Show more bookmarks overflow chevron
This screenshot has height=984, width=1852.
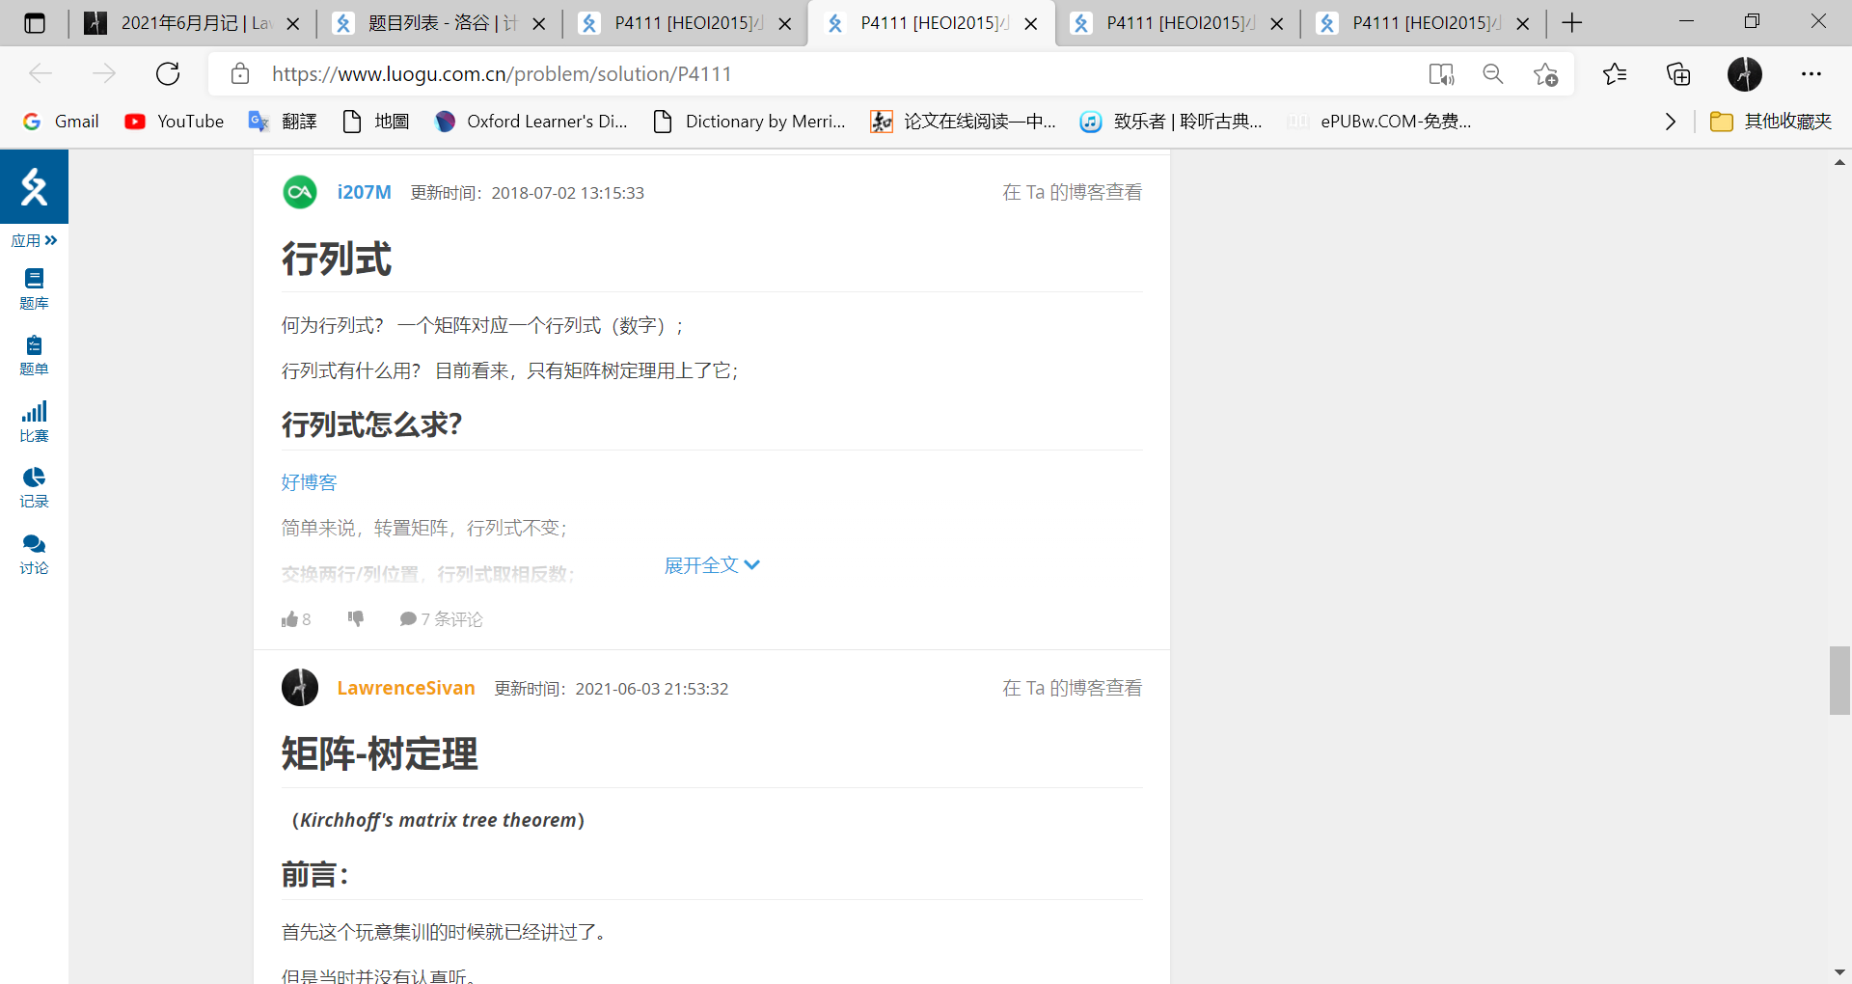click(1671, 122)
